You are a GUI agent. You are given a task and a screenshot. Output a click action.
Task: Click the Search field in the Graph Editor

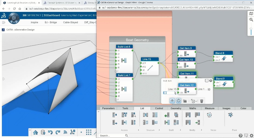[x=114, y=136]
